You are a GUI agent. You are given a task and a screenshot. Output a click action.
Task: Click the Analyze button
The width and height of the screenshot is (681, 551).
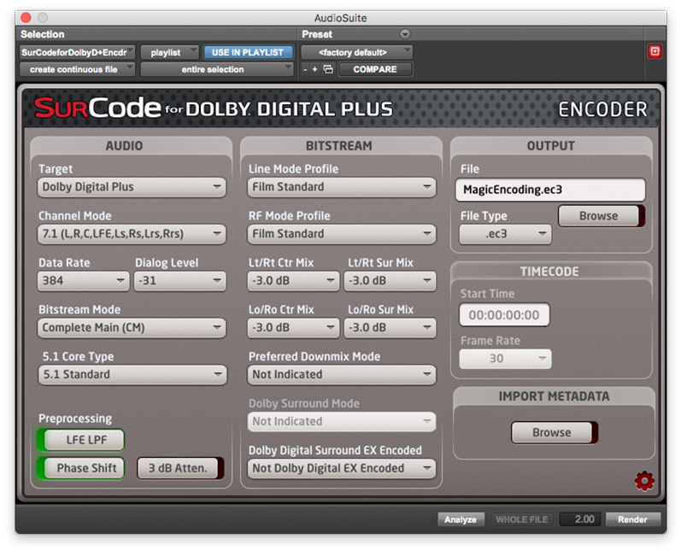(x=461, y=519)
